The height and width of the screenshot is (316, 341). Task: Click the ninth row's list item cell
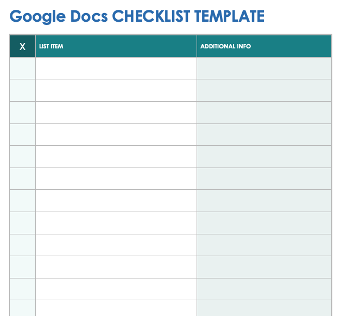click(x=116, y=245)
